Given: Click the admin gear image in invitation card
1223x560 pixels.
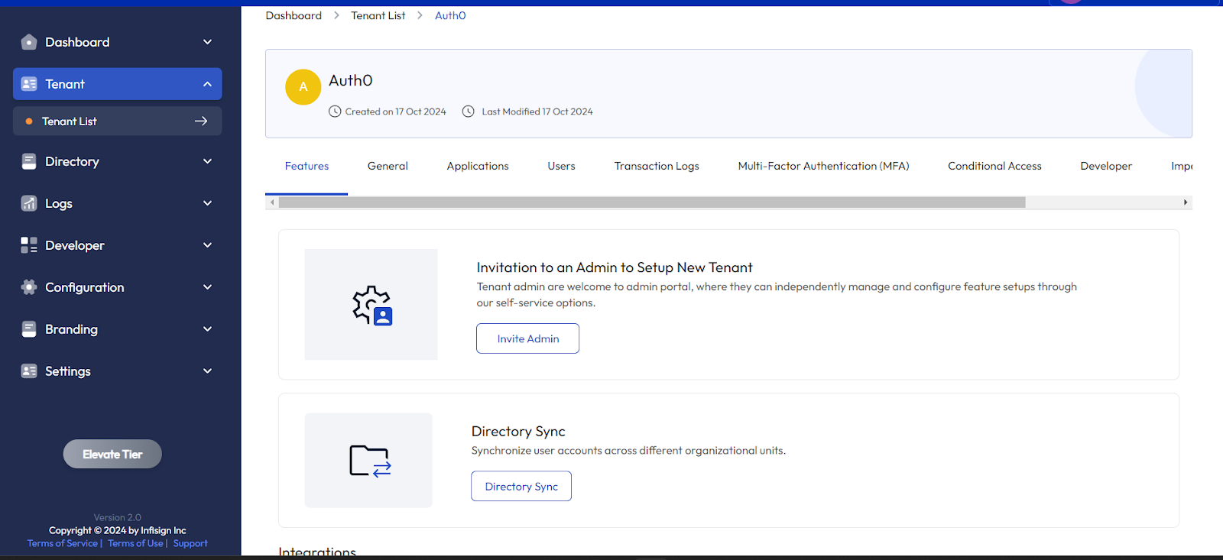Looking at the screenshot, I should pyautogui.click(x=371, y=304).
